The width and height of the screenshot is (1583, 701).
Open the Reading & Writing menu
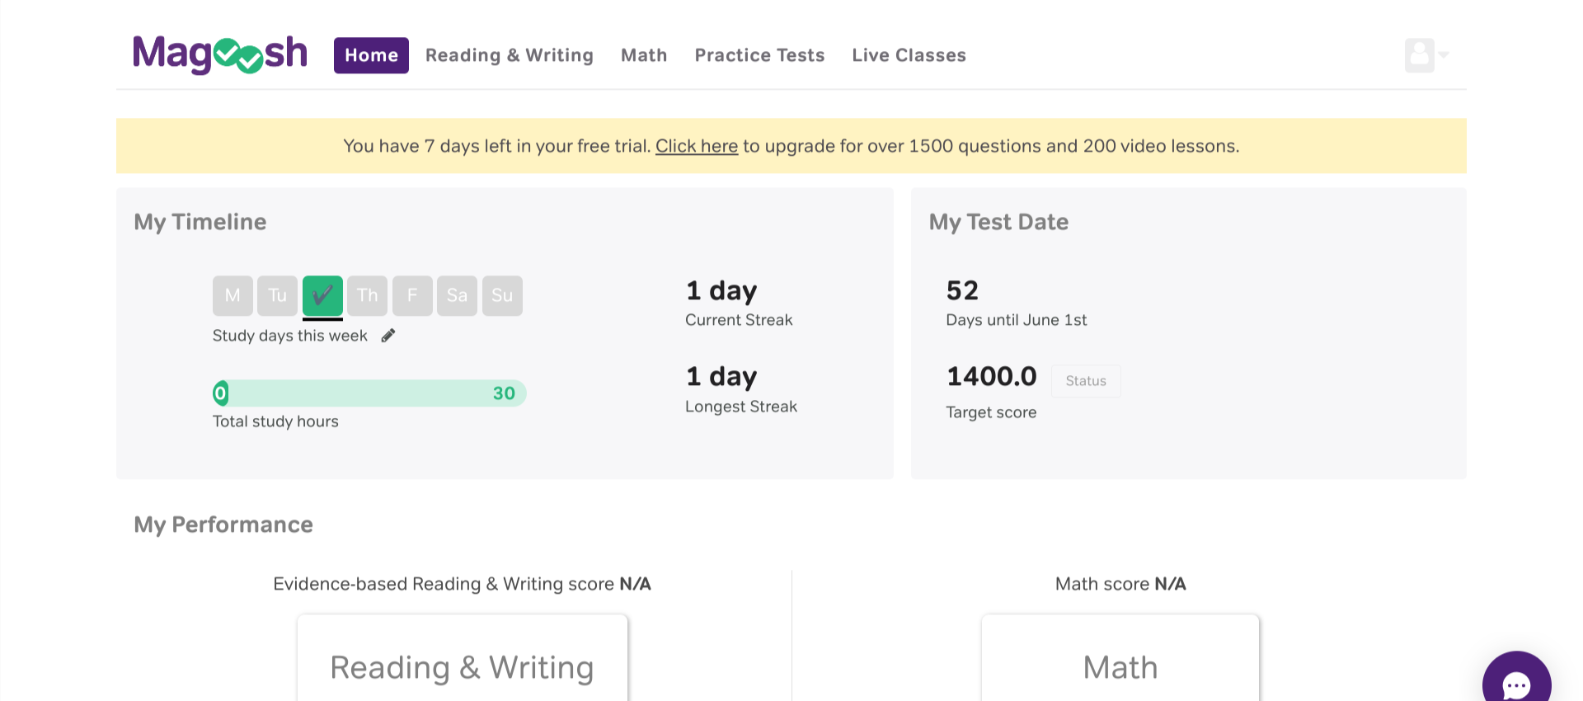pos(509,55)
